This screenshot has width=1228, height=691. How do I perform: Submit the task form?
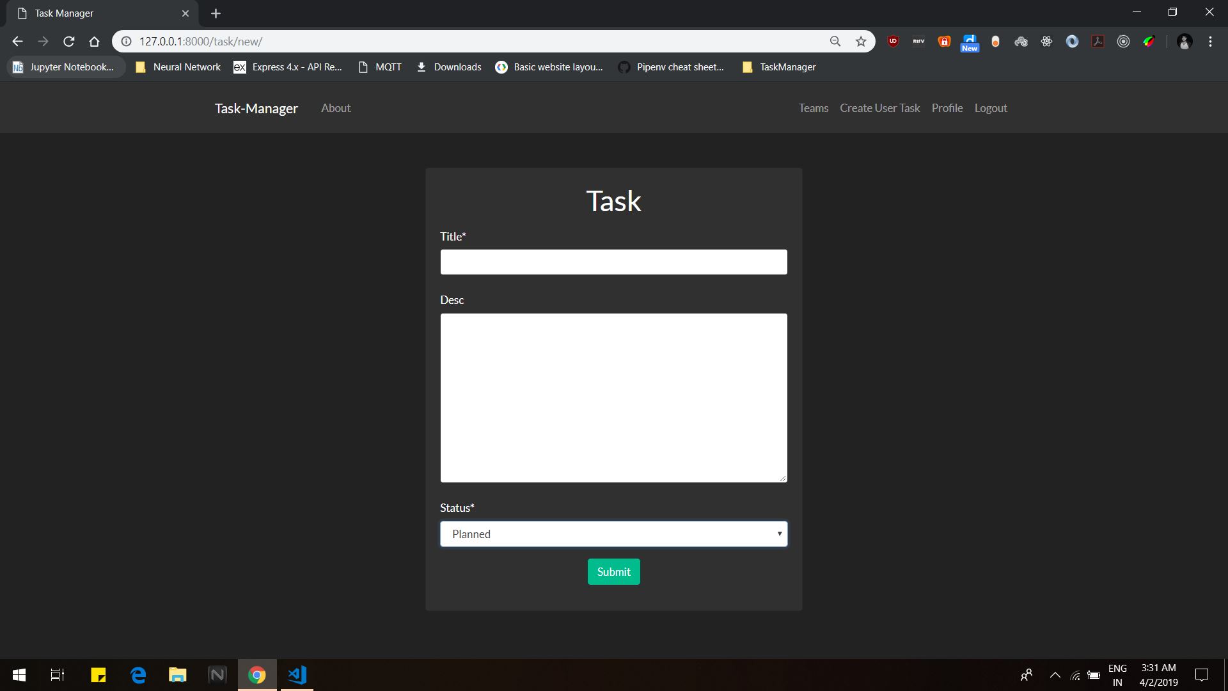point(613,572)
